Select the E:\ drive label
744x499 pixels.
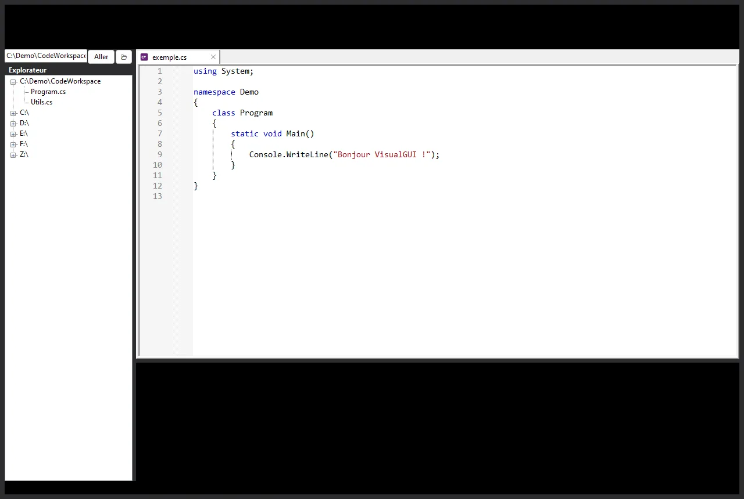(23, 133)
